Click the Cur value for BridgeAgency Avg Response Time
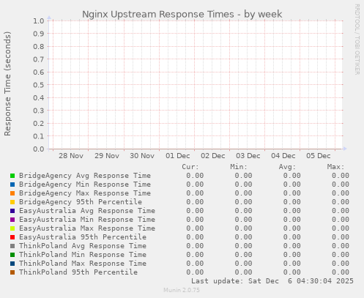364x298 pixels. pos(195,176)
